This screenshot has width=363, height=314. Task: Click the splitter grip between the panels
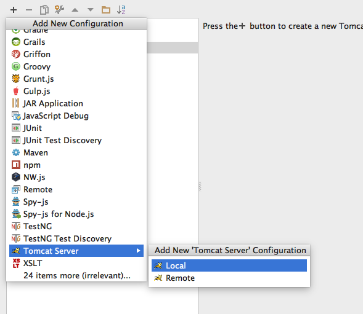[x=200, y=186]
